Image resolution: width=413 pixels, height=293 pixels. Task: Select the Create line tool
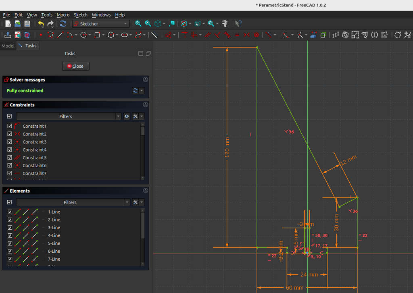(x=60, y=35)
